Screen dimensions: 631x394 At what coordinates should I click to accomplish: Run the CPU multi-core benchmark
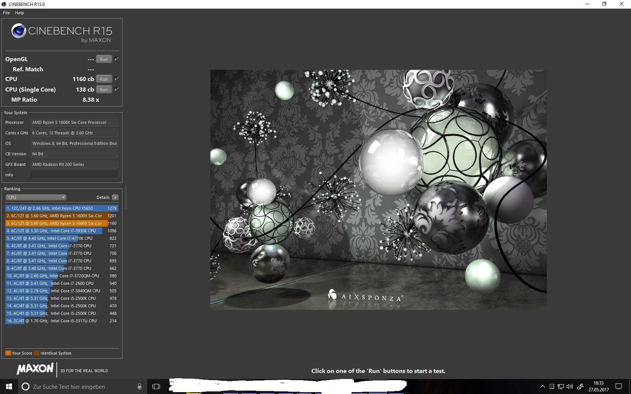(x=104, y=79)
